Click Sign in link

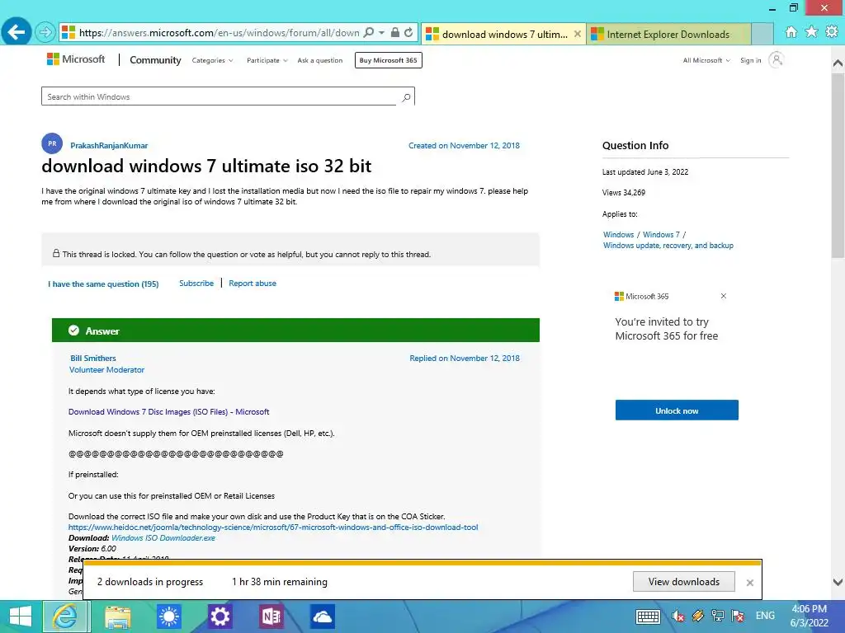tap(750, 60)
